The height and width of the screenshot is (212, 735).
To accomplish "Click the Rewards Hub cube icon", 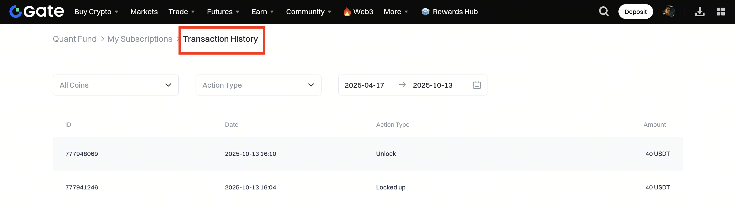I will pos(425,12).
